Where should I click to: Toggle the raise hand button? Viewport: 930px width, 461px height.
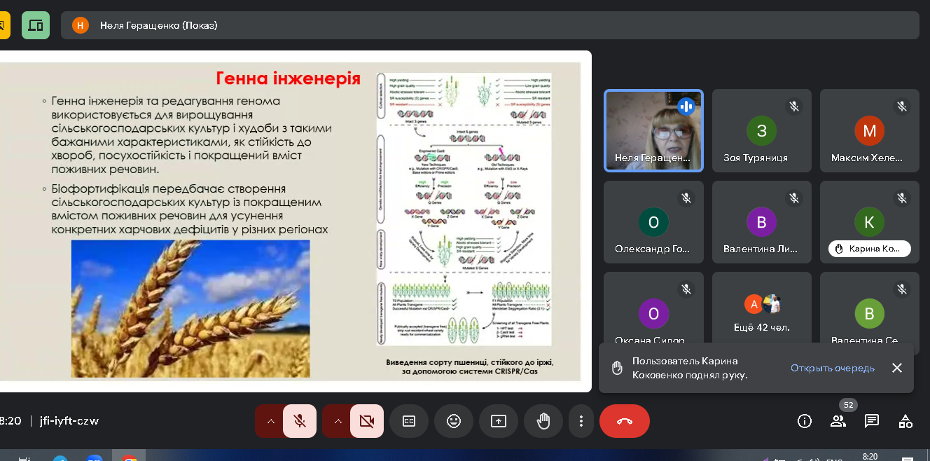tap(543, 421)
